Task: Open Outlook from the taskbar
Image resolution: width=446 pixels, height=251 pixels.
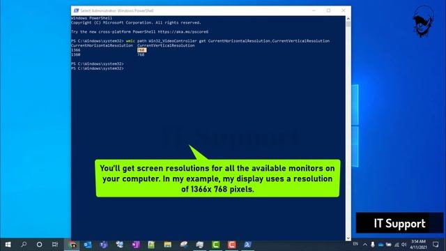Action: [x=88, y=245]
